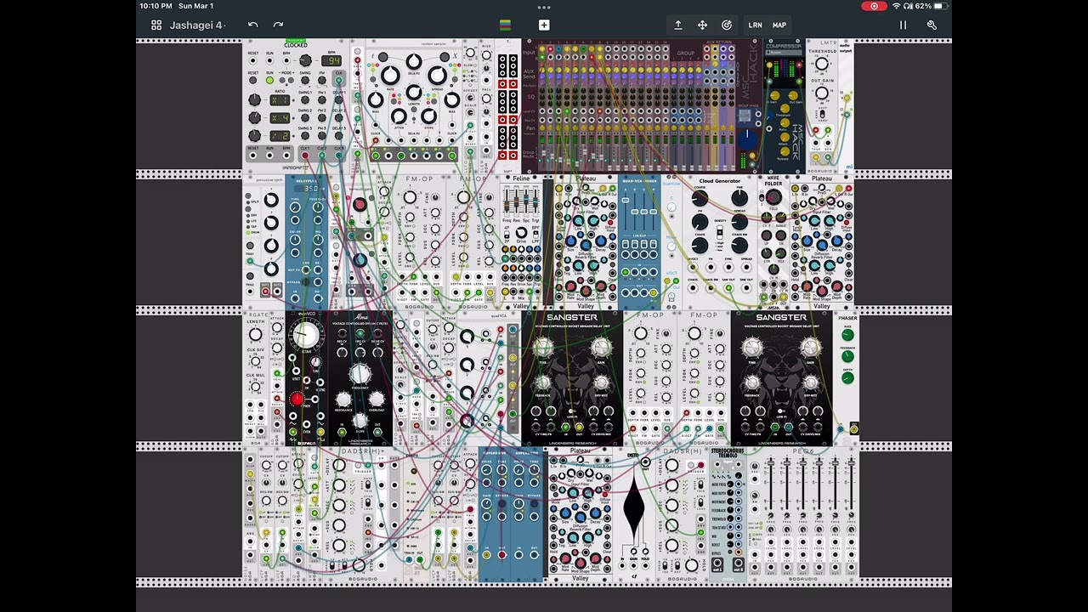Click the Freq slider on Feline

coord(505,201)
